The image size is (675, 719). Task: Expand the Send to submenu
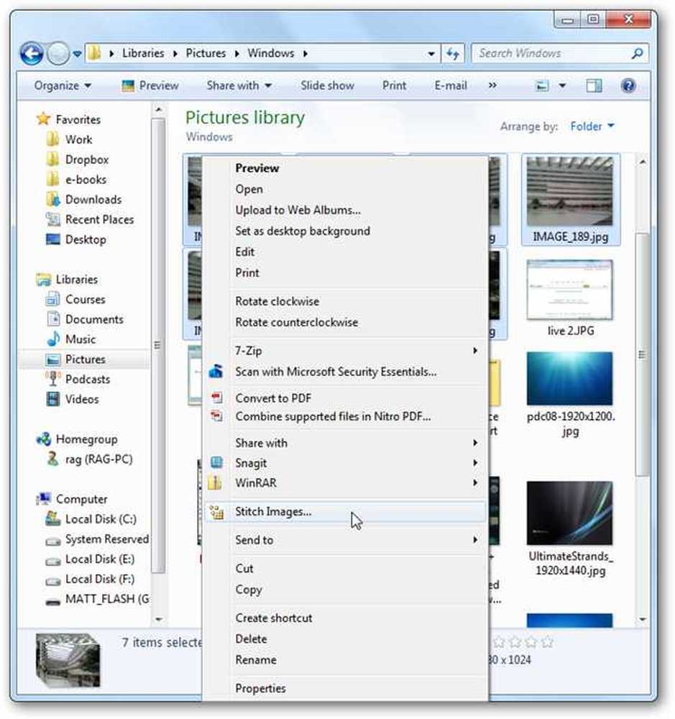[345, 540]
